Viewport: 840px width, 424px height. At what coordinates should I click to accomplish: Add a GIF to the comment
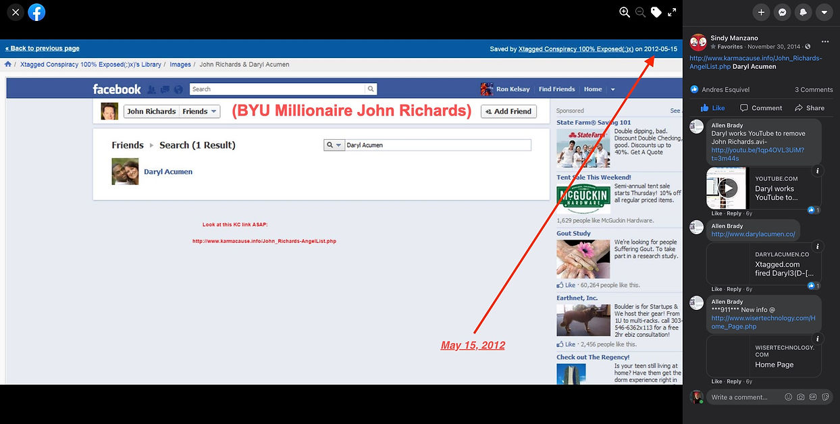tap(813, 397)
